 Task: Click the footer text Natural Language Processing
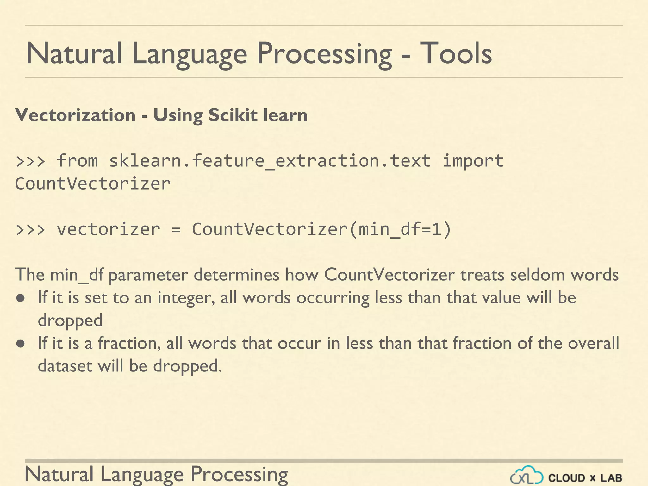(x=156, y=474)
